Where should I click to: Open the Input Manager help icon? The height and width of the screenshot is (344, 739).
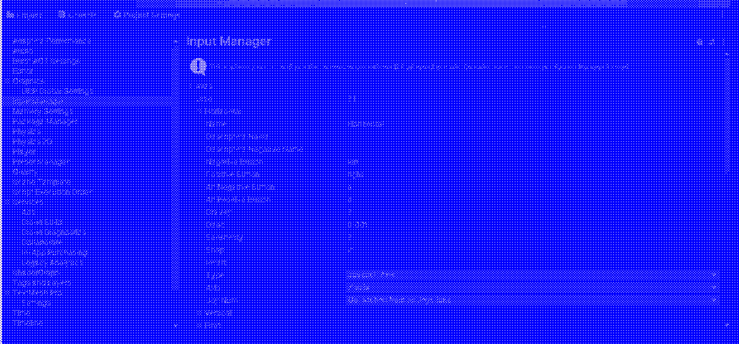pos(700,42)
